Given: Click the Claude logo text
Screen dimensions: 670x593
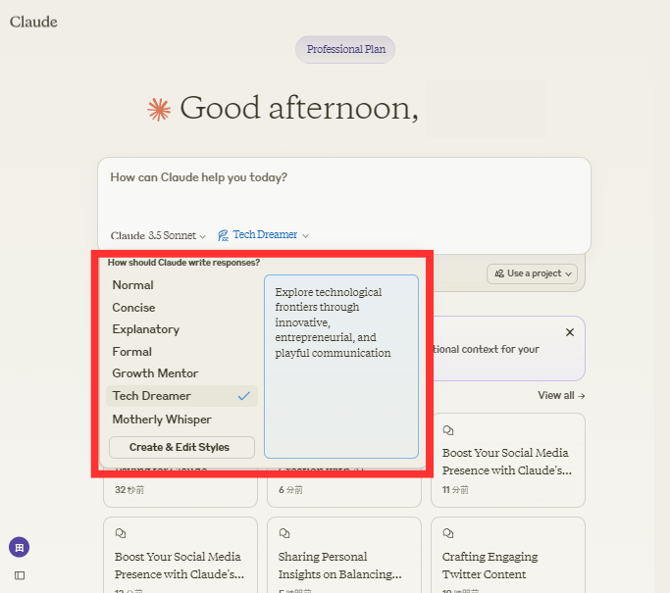Looking at the screenshot, I should coord(33,22).
